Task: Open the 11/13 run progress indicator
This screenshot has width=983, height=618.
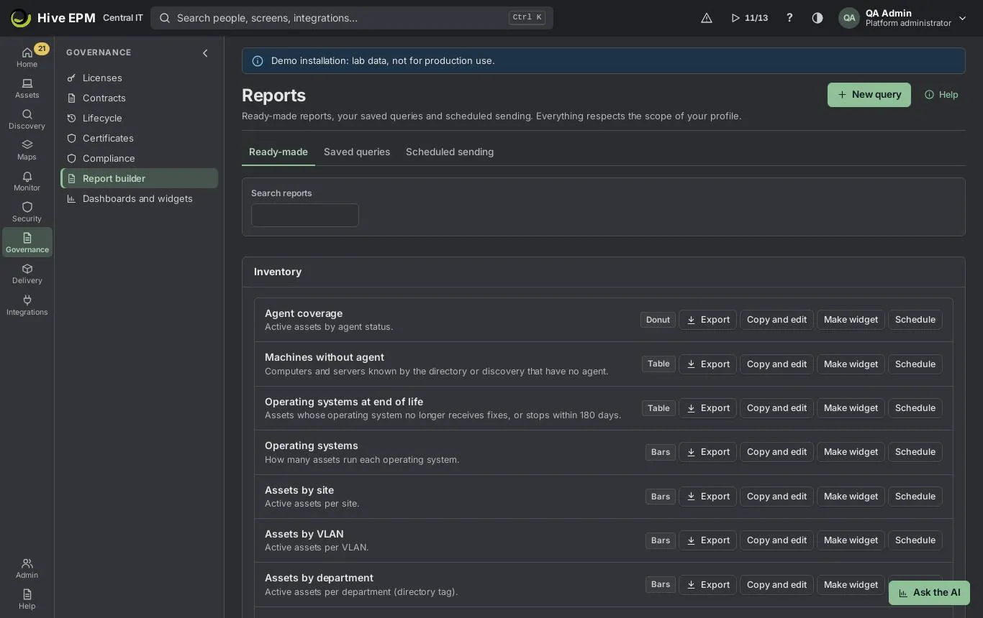Action: [749, 18]
